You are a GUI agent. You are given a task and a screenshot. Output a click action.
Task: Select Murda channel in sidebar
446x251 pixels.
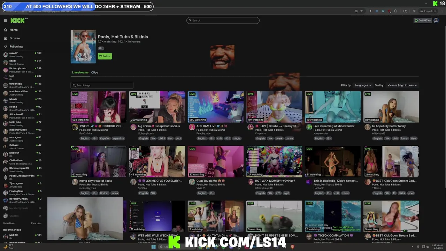click(x=22, y=101)
